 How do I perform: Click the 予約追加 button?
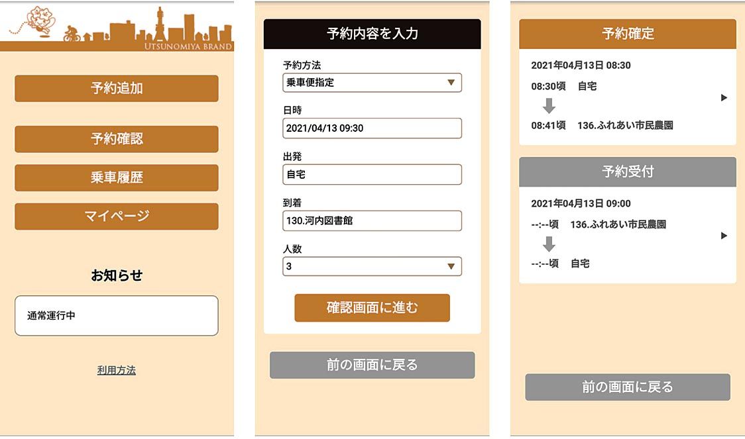117,89
